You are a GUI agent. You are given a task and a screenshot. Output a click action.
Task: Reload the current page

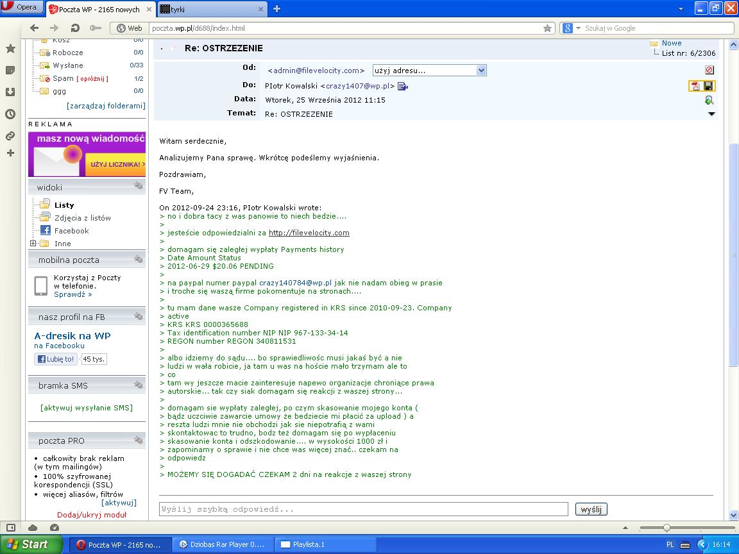click(74, 28)
